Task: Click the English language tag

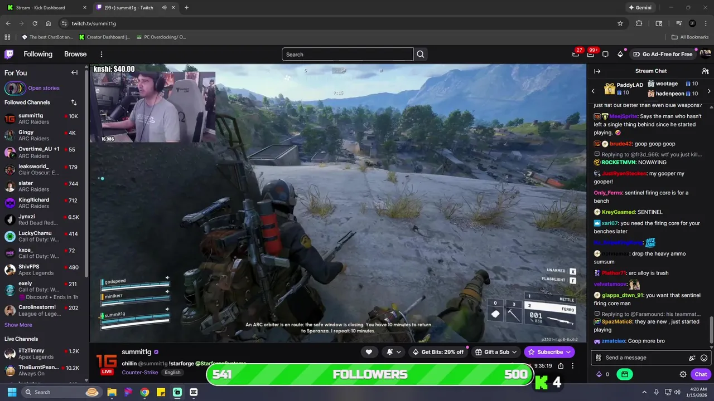Action: [172, 373]
